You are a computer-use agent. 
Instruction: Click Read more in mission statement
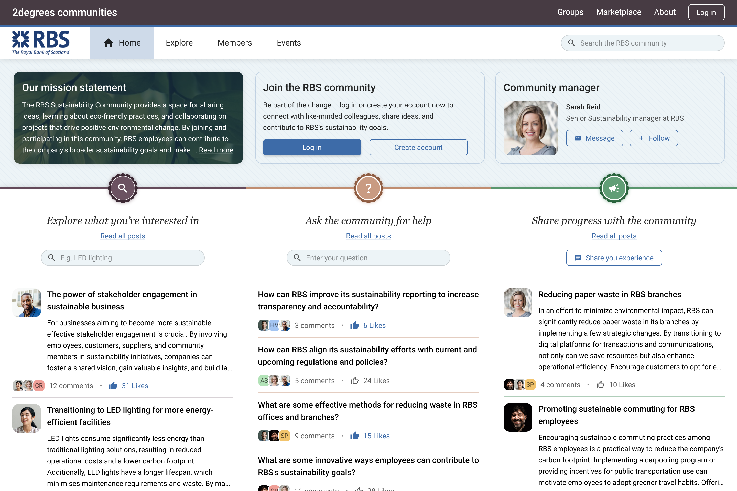tap(216, 150)
